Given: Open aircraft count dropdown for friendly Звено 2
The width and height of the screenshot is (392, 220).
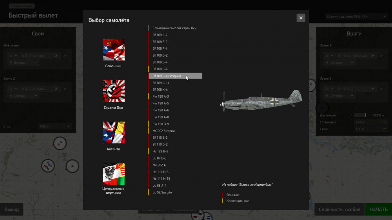Looking at the screenshot, I should [13, 89].
